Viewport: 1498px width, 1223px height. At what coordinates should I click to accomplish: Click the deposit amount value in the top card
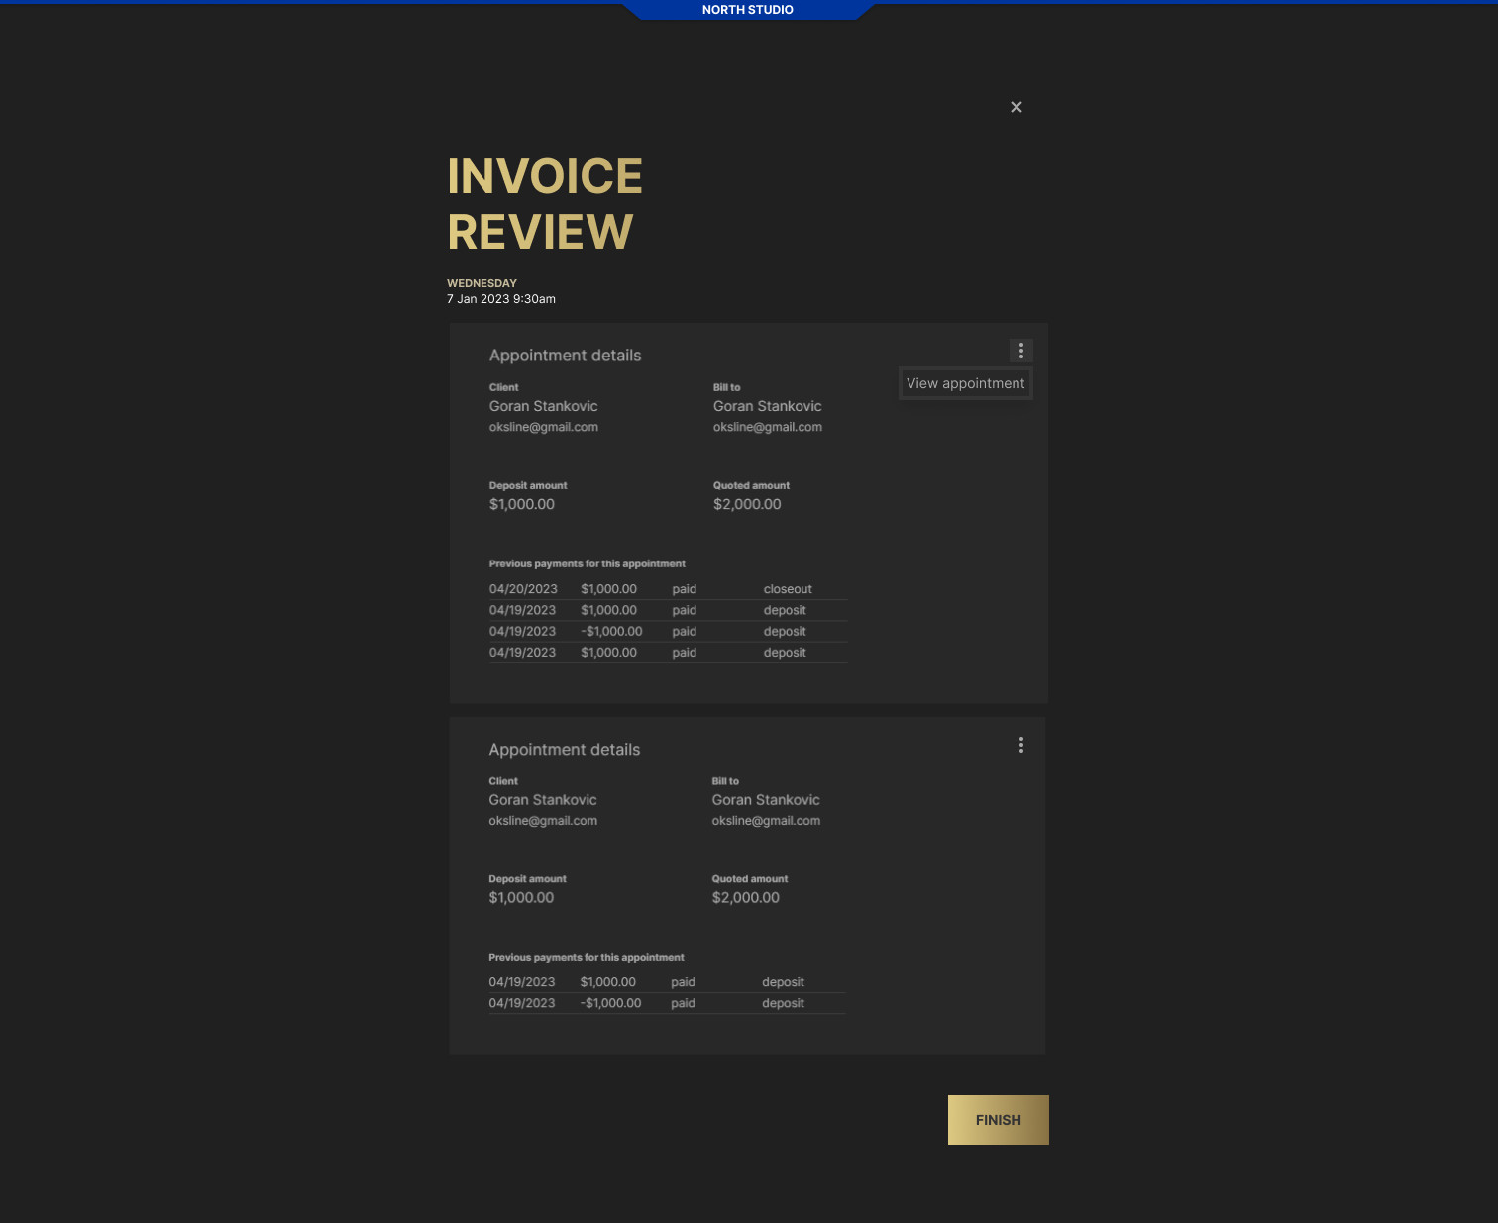pos(522,504)
